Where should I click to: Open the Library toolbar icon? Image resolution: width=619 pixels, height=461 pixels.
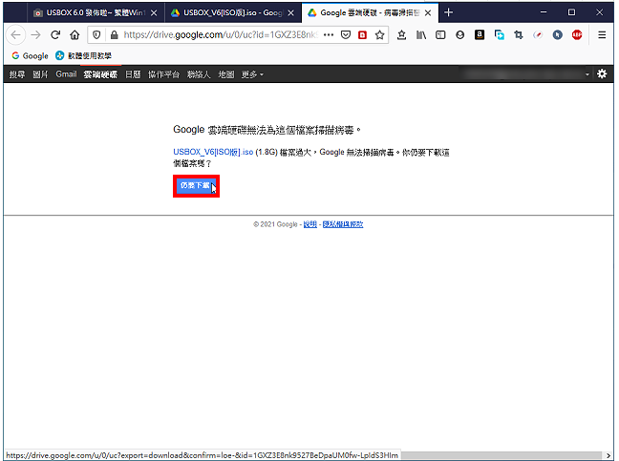(421, 35)
